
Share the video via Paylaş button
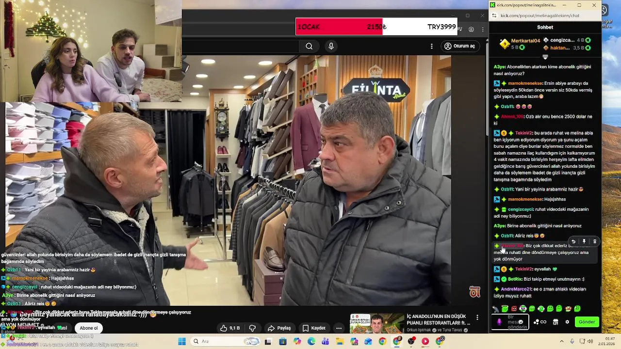(279, 328)
